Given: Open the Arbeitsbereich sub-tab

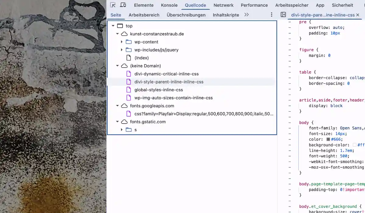Looking at the screenshot, I should [144, 15].
